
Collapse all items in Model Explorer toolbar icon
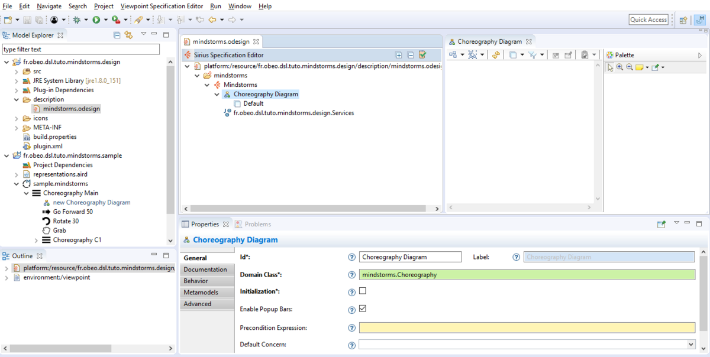coord(117,35)
